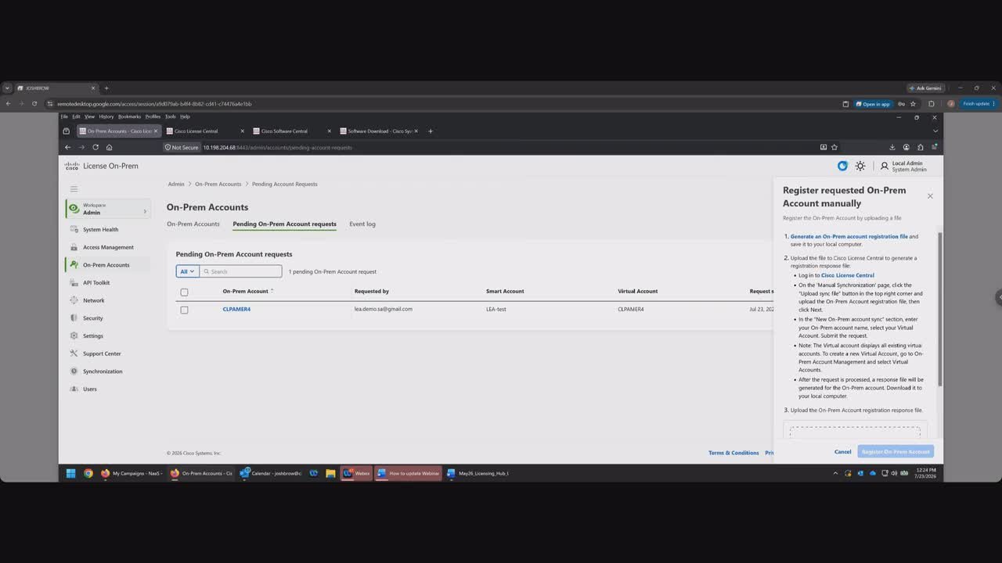Click Open in app in Chrome address bar
The height and width of the screenshot is (563, 1002).
[x=873, y=103]
